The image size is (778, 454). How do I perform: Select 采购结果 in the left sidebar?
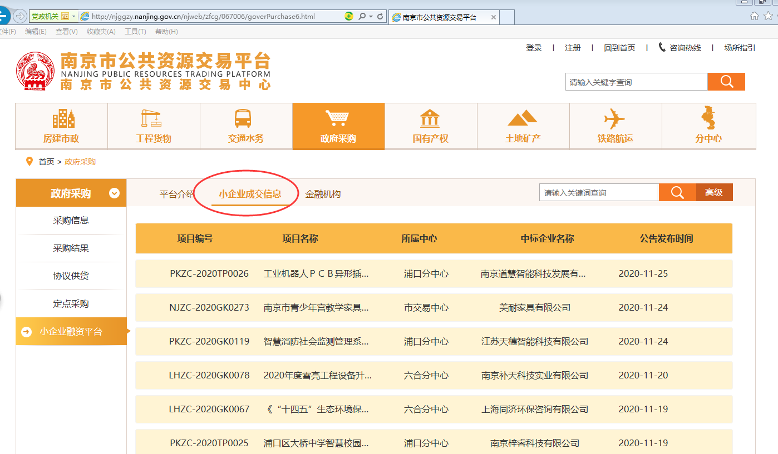click(71, 248)
